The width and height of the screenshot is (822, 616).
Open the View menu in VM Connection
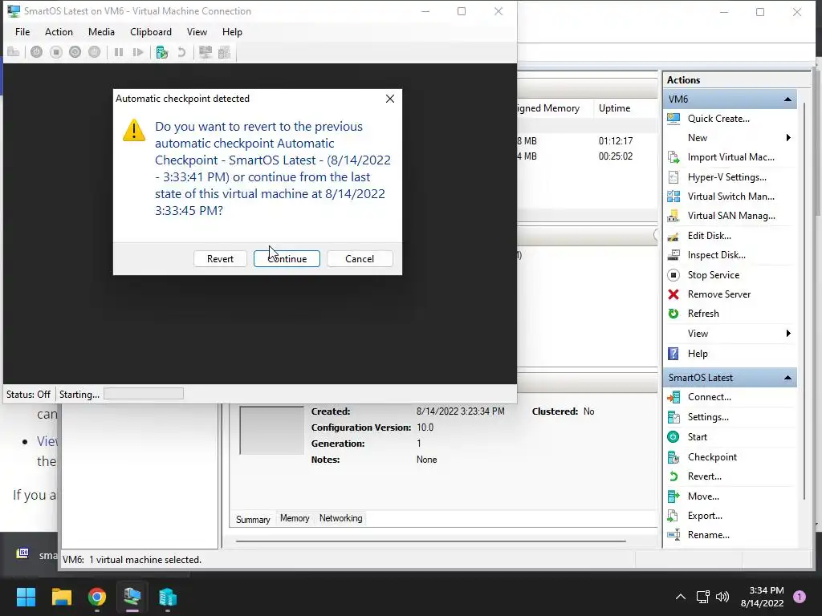[x=197, y=32]
